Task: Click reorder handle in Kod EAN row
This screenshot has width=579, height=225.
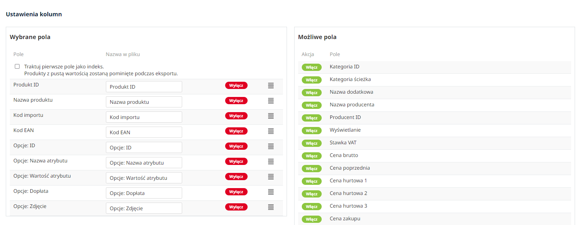Action: pyautogui.click(x=271, y=131)
